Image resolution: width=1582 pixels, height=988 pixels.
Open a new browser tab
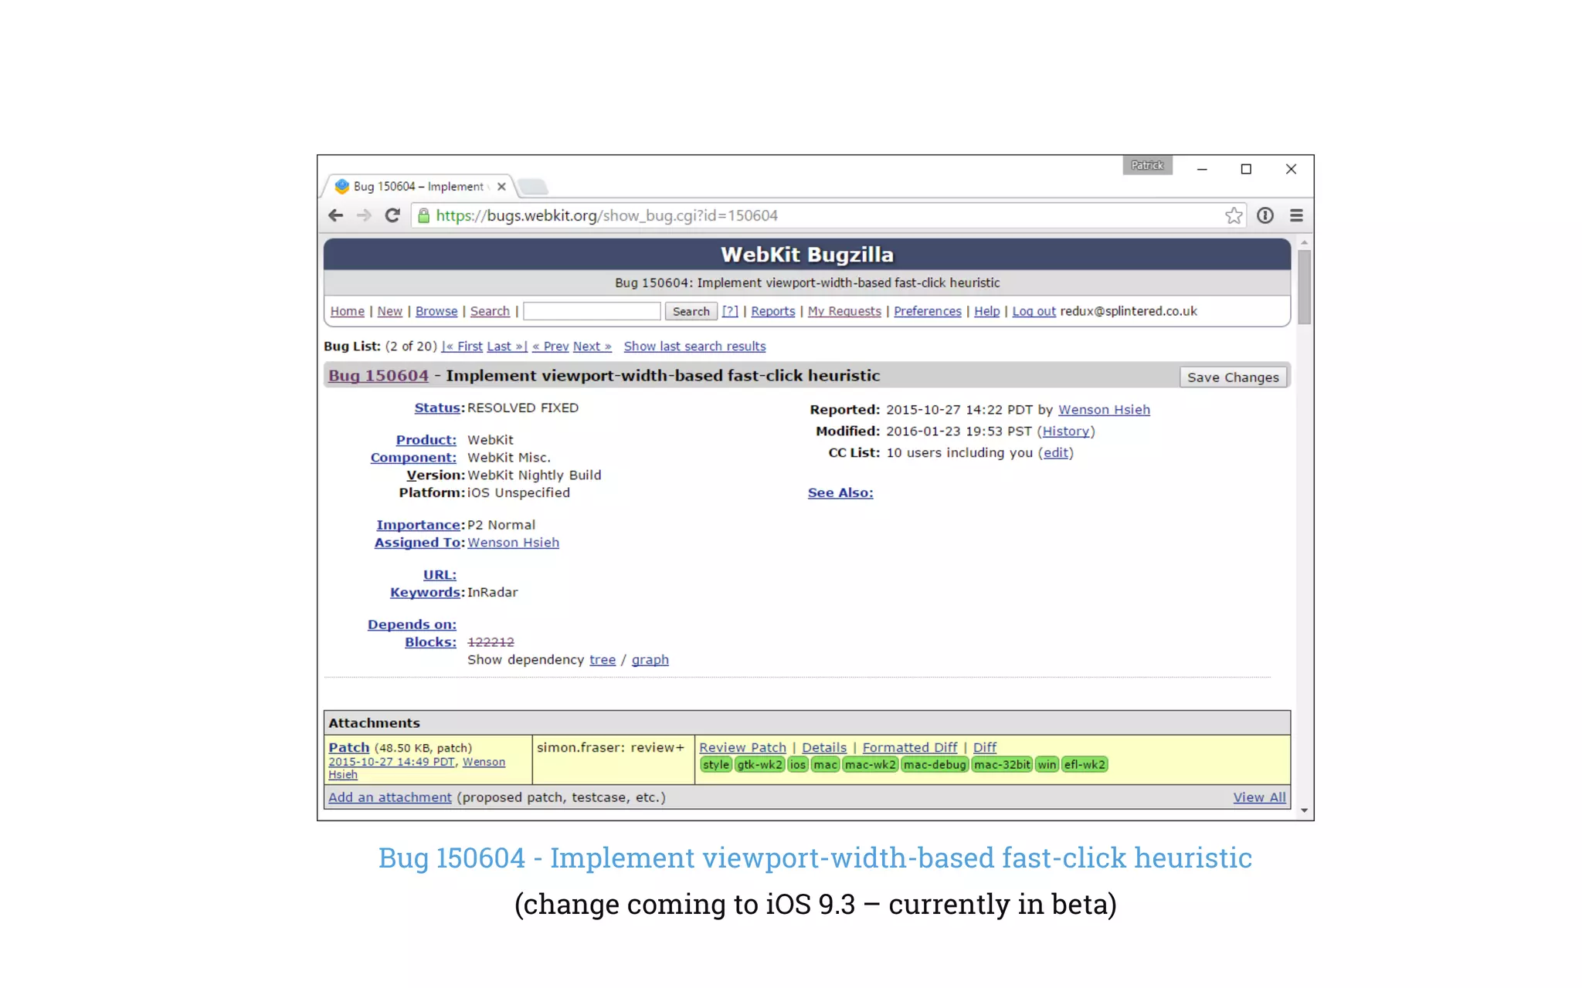pyautogui.click(x=532, y=187)
